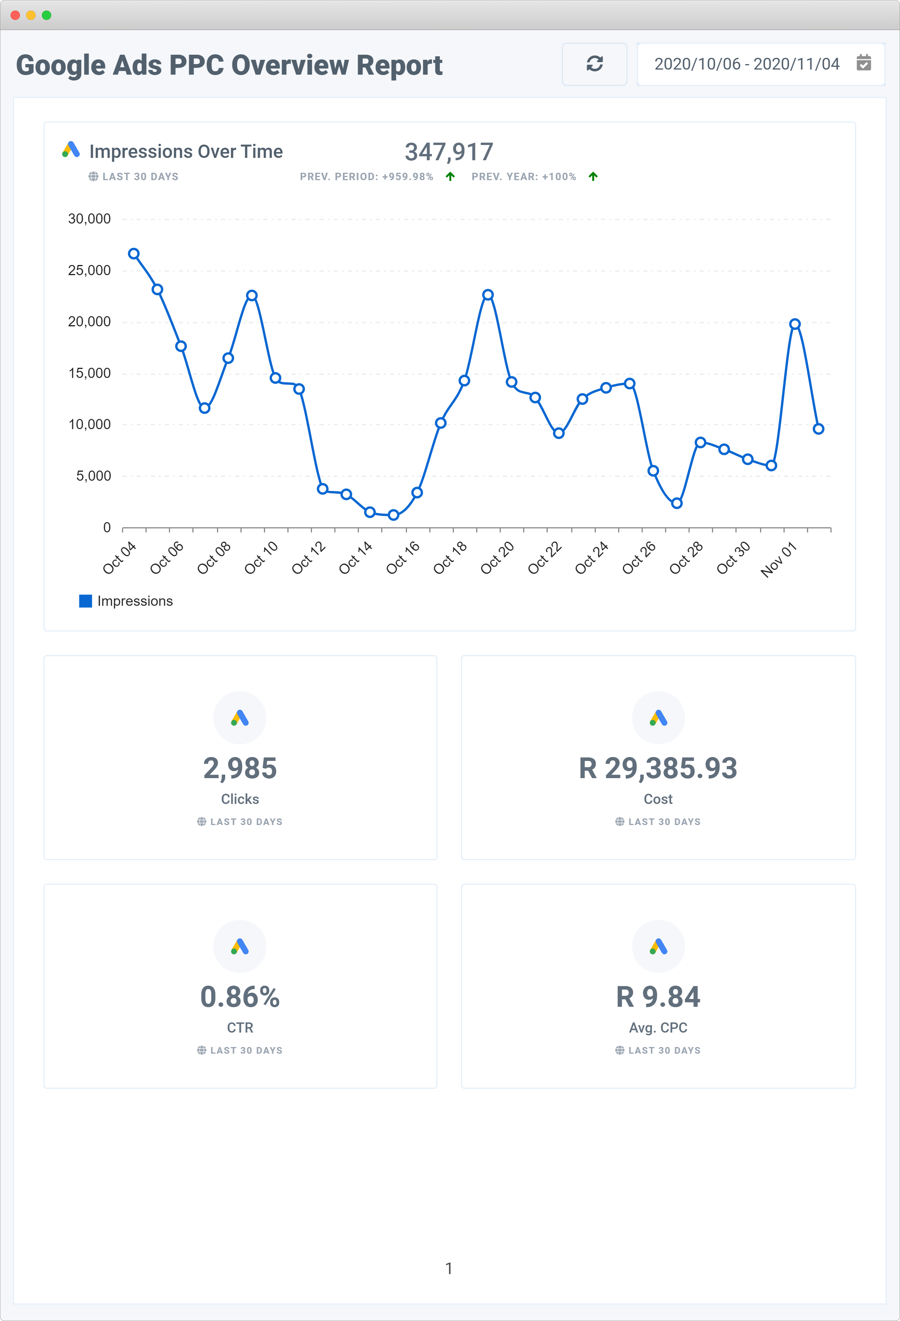Click Google Ads icon on Cost card
Screen dimensions: 900x1321
coord(658,717)
